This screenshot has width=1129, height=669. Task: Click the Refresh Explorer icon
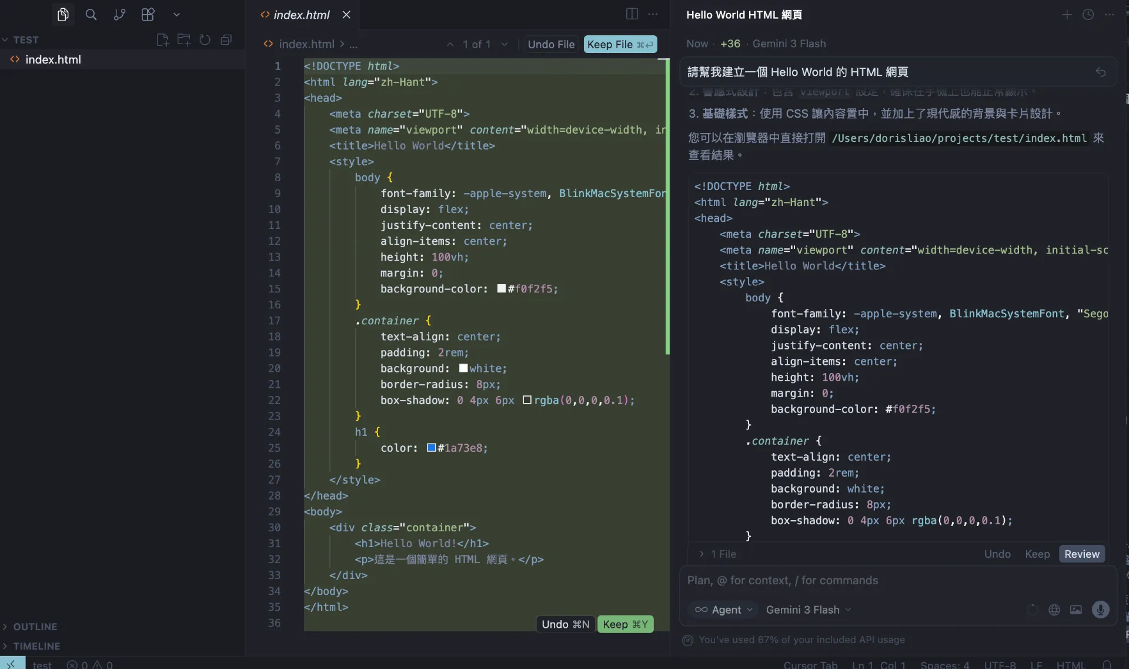pos(205,39)
